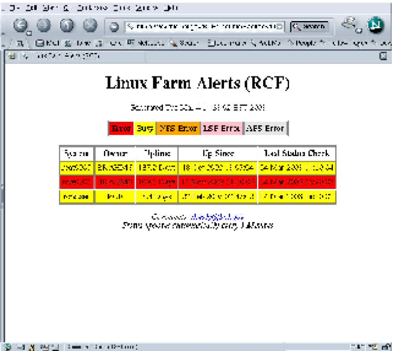The image size is (393, 351).
Task: Click the System column header
Action: (76, 154)
